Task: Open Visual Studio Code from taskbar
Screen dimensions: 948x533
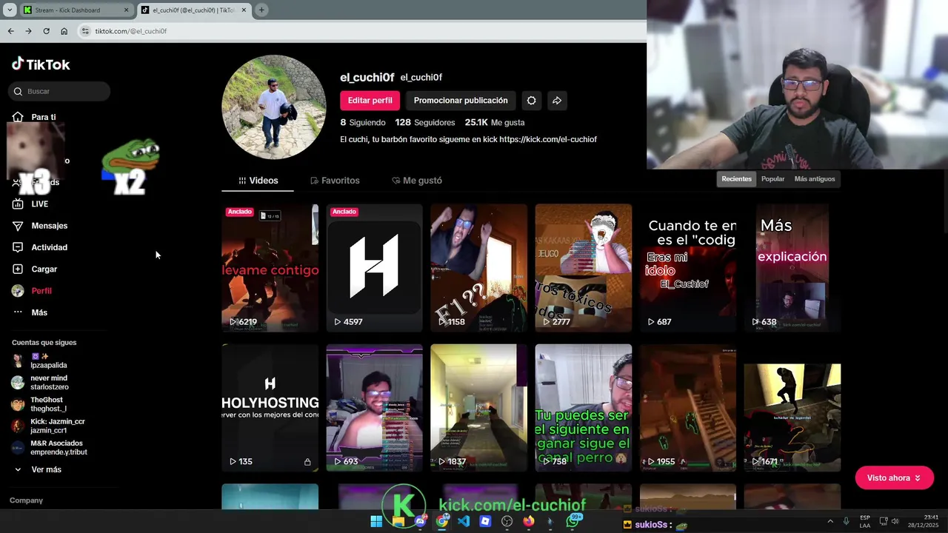Action: pos(464,521)
